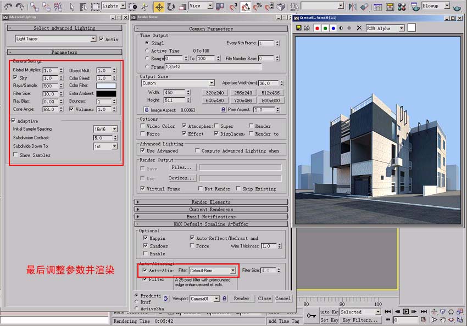Click the Extra Ambient black color swatch
The image size is (467, 326).
pos(106,94)
